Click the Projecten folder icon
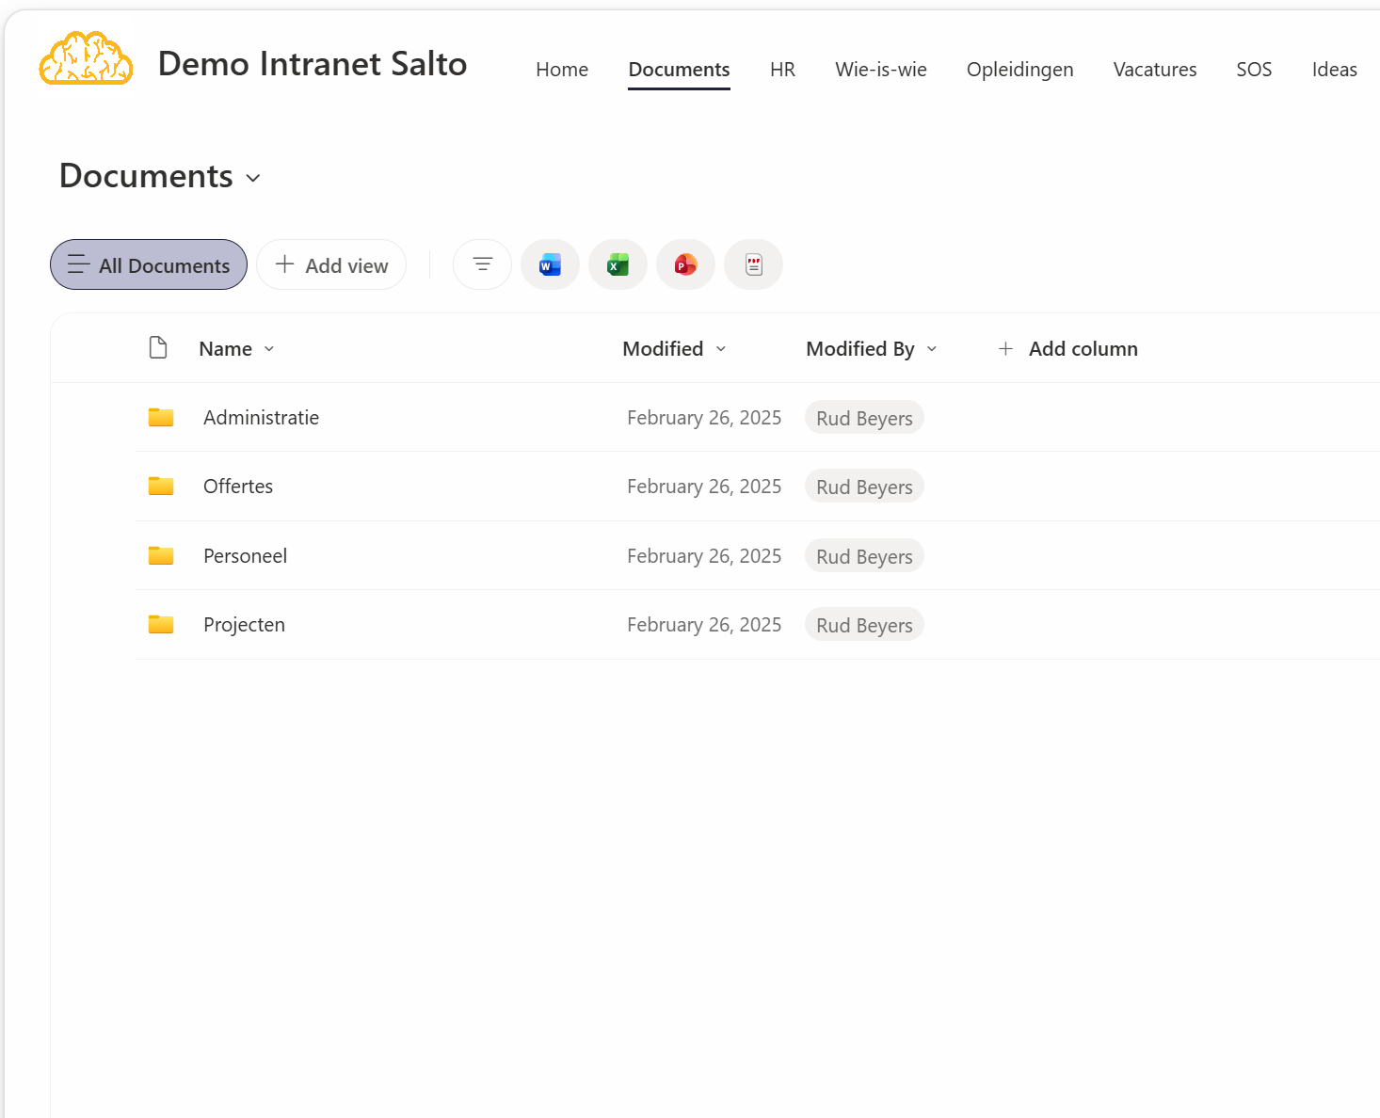The height and width of the screenshot is (1118, 1380). (x=161, y=624)
